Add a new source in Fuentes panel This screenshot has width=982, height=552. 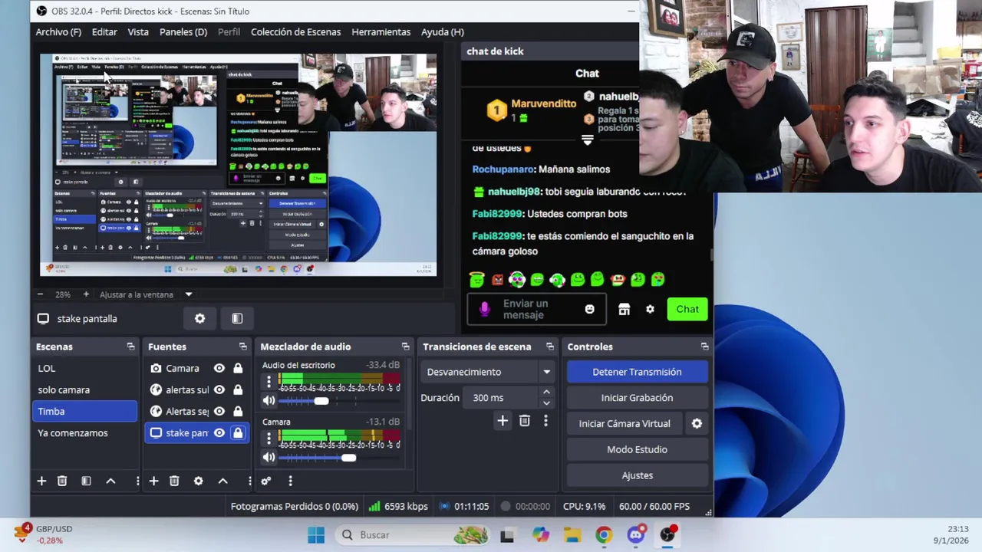click(x=153, y=481)
